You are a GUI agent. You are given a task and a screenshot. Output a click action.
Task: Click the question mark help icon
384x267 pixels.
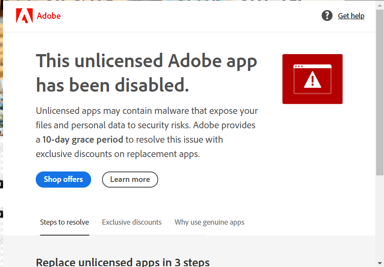click(327, 16)
